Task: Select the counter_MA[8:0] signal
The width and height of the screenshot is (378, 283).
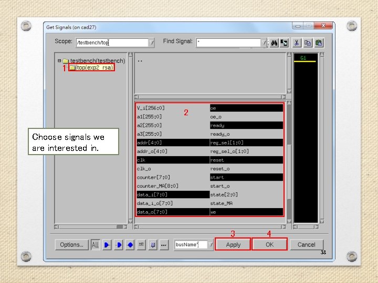Action: [173, 186]
